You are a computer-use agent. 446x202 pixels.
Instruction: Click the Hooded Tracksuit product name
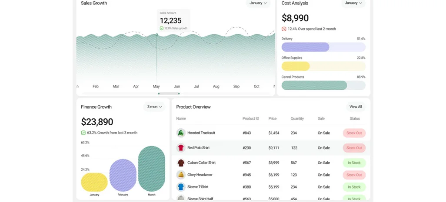[x=201, y=133]
